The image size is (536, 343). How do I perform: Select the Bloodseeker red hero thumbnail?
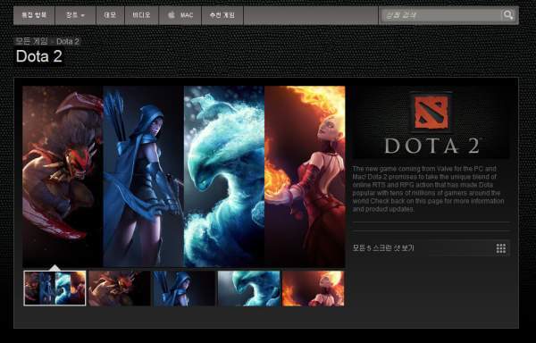[x=120, y=289]
